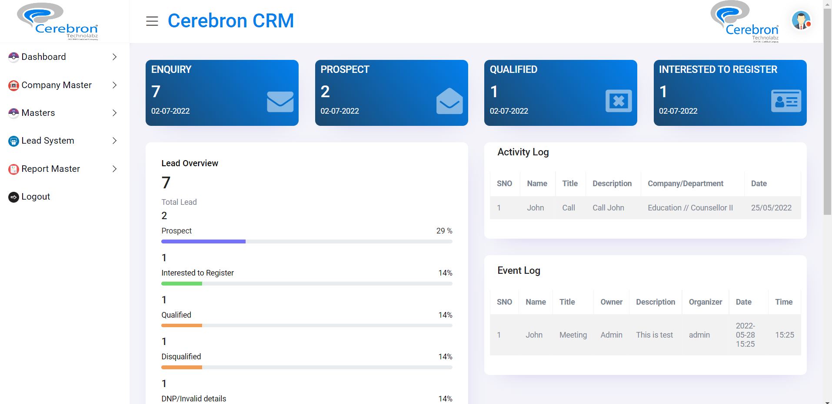The height and width of the screenshot is (404, 832).
Task: Click the scrollbar down arrow
Action: tap(827, 401)
